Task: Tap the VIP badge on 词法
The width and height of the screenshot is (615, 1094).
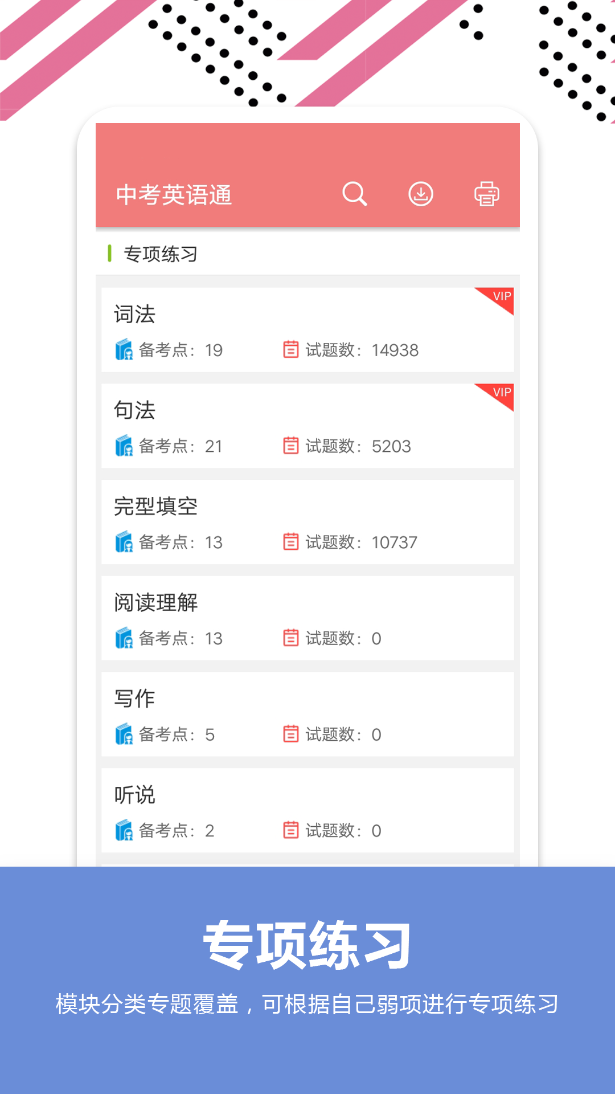Action: (x=499, y=297)
